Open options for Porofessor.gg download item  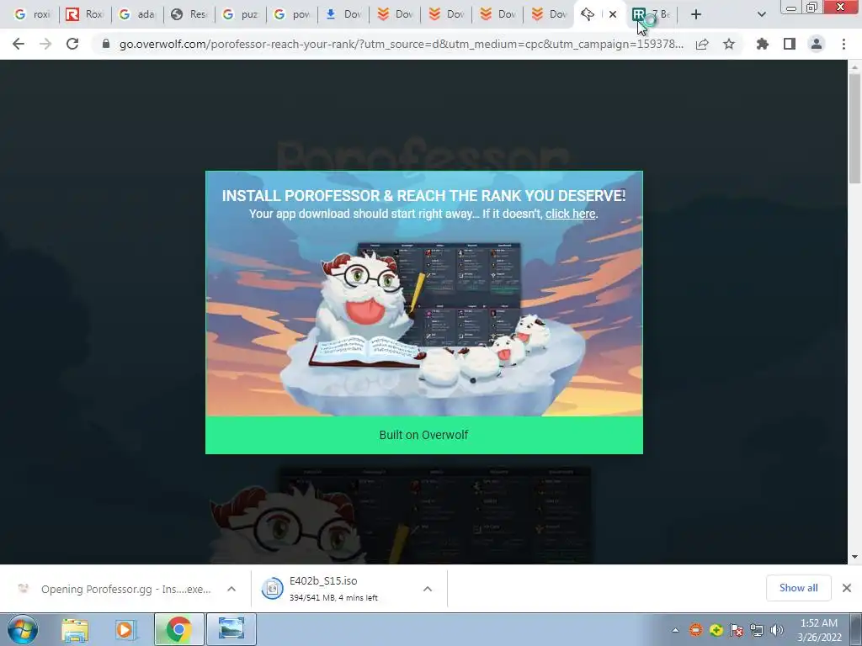pyautogui.click(x=231, y=589)
